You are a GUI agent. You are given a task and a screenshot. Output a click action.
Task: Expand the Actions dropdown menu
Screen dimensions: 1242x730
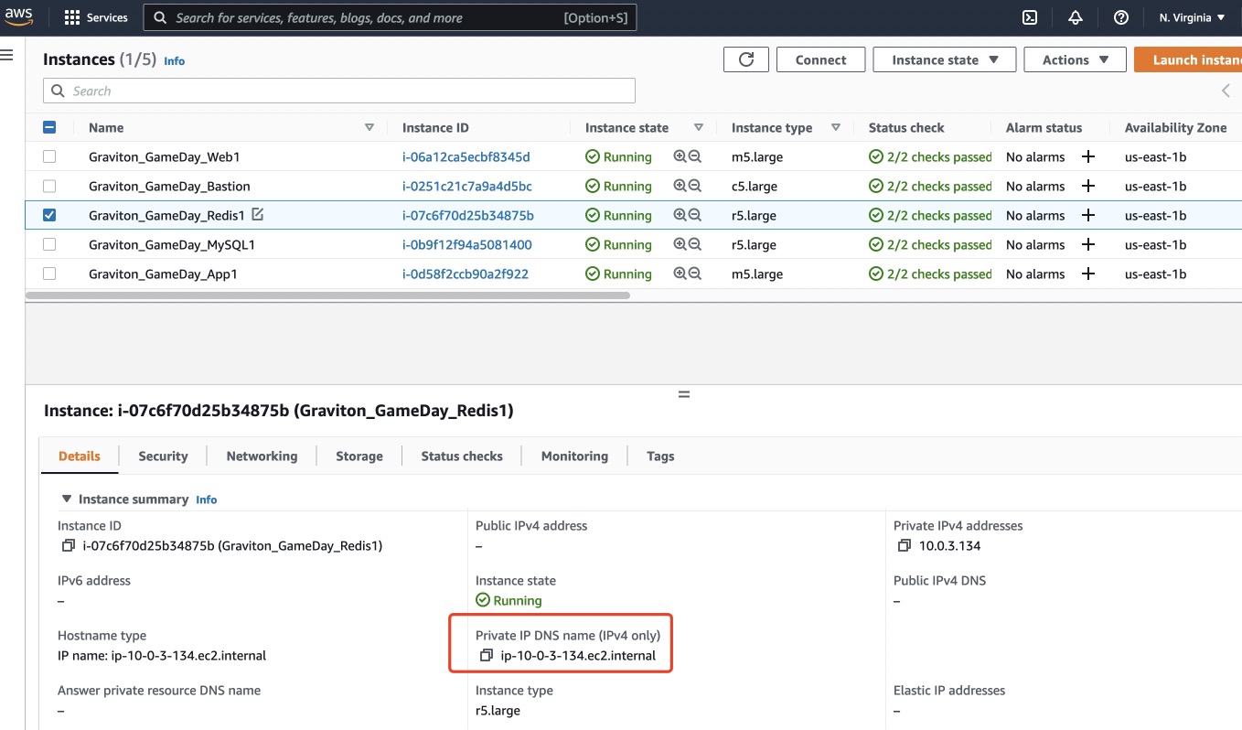click(1076, 59)
